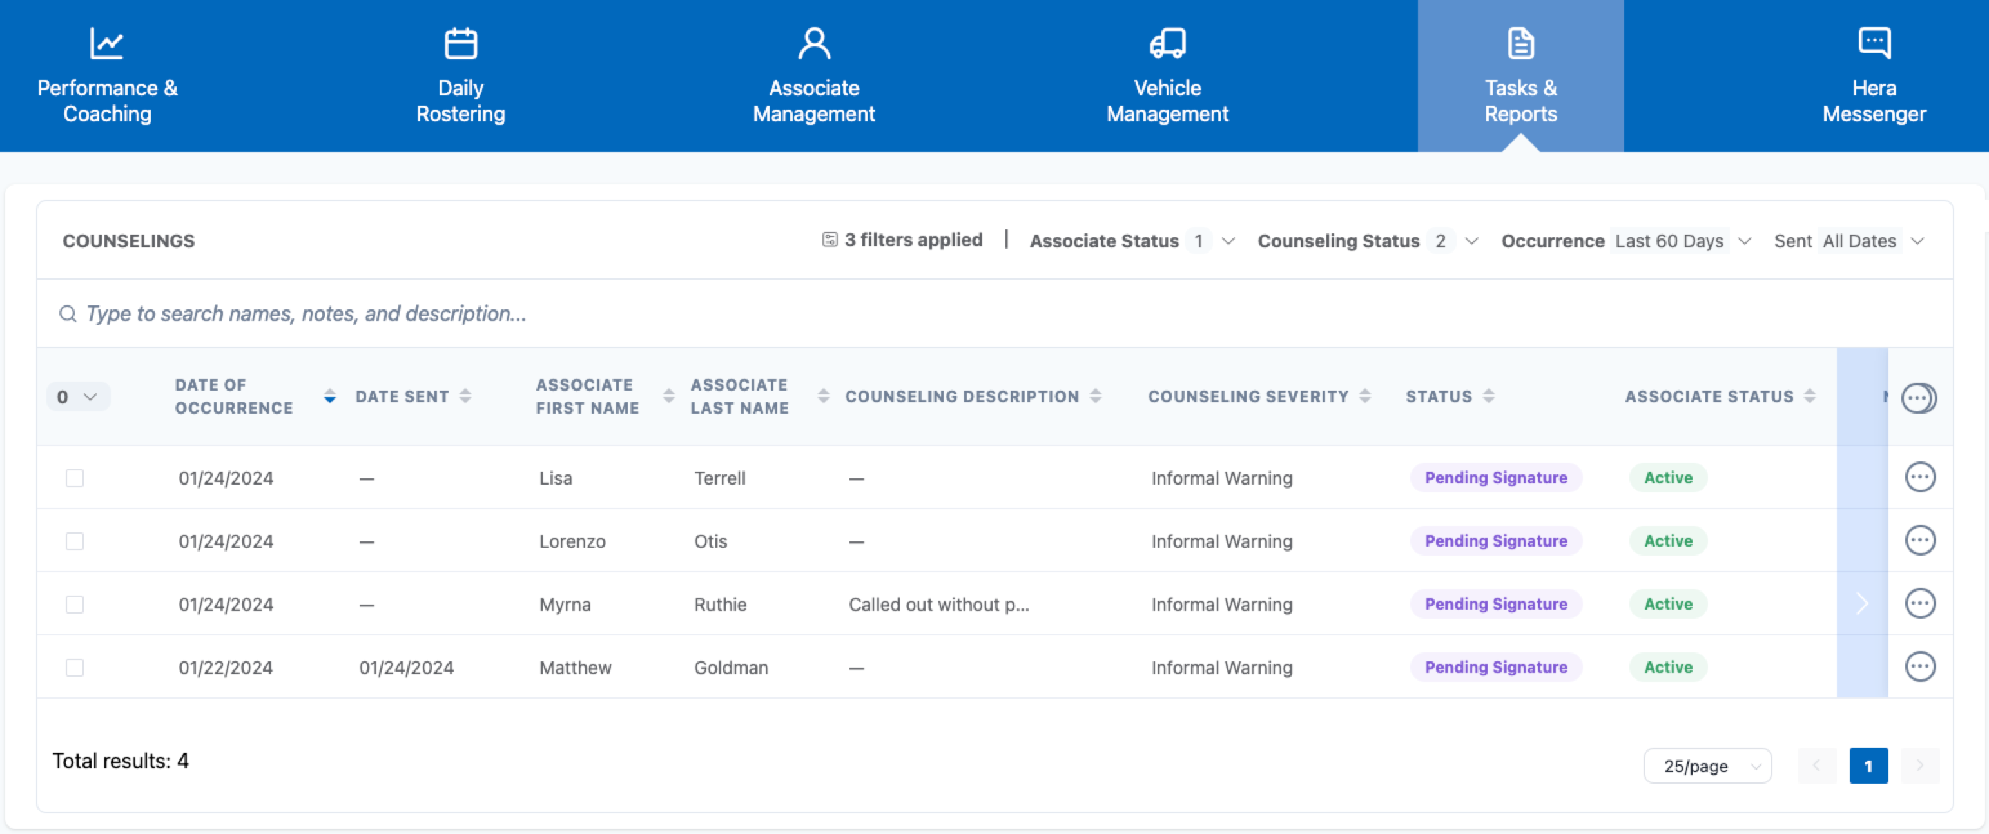Open row actions menu for Matthew Goldman
Viewport: 1989px width, 834px height.
coord(1919,666)
